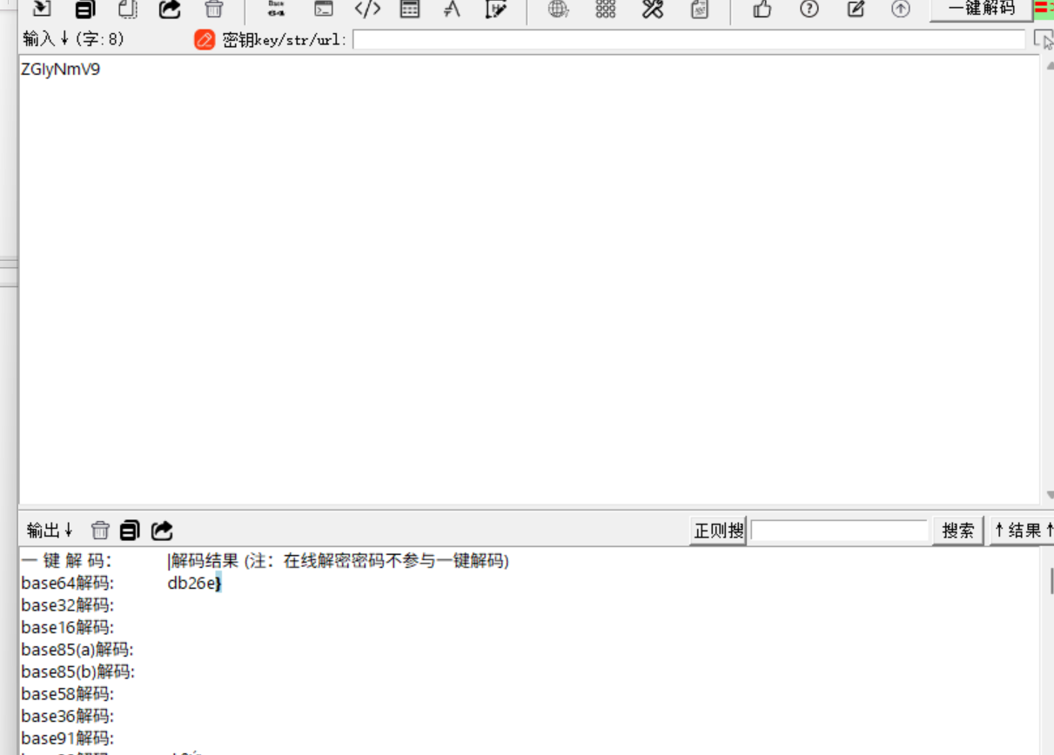Copy output using the output copy icon
Image resolution: width=1054 pixels, height=755 pixels.
(x=130, y=531)
